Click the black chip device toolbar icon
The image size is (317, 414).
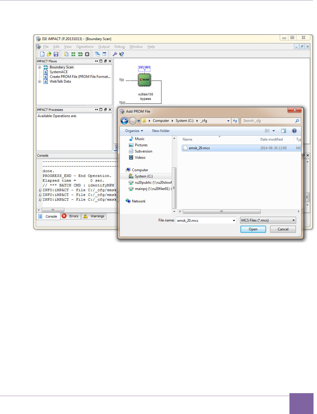[x=87, y=54]
